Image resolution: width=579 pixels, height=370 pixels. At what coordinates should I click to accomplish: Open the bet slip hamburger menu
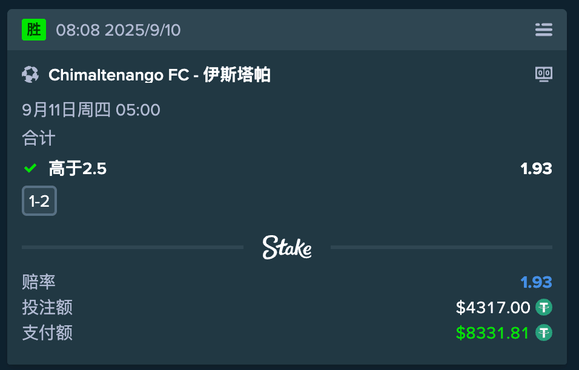tap(543, 30)
